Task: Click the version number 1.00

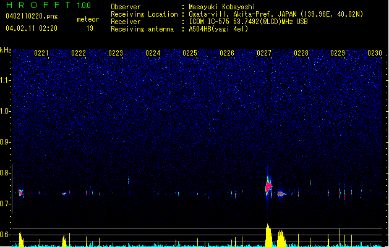Action: tap(84, 6)
